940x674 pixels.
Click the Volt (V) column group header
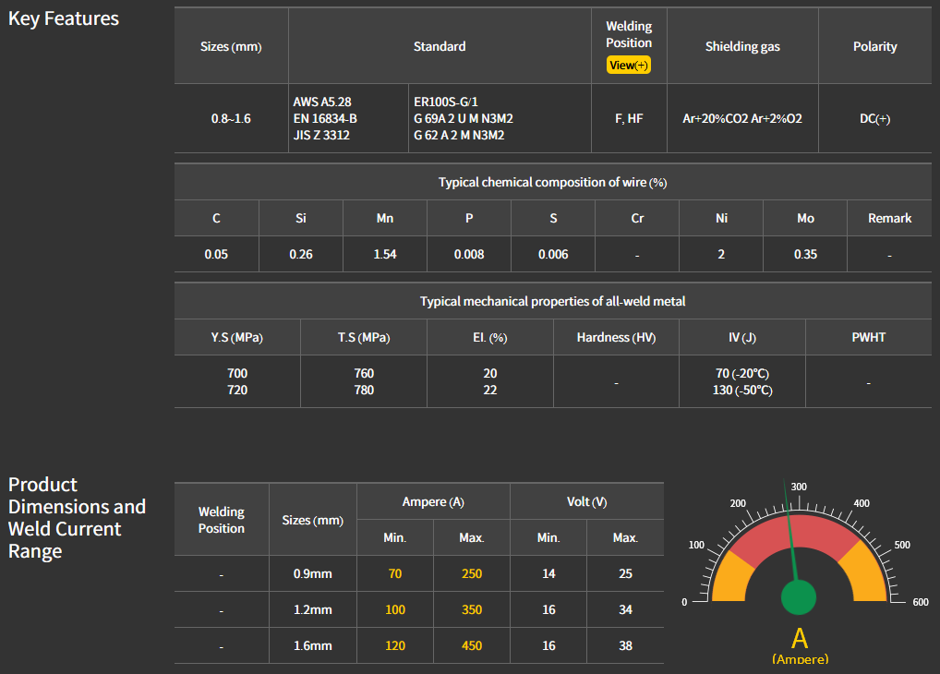pos(586,501)
